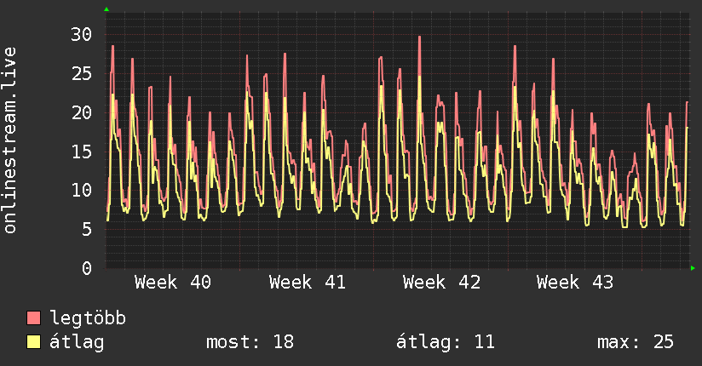
Task: Click the green arrow ending the x-axis
Action: (x=693, y=268)
